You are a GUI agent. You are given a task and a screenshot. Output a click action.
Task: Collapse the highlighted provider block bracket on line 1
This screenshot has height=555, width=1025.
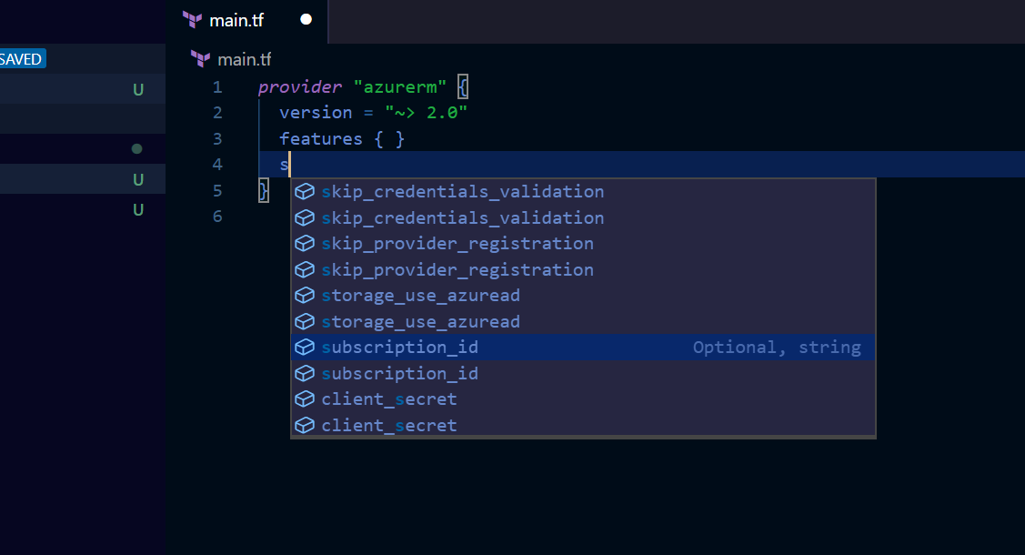tap(462, 86)
